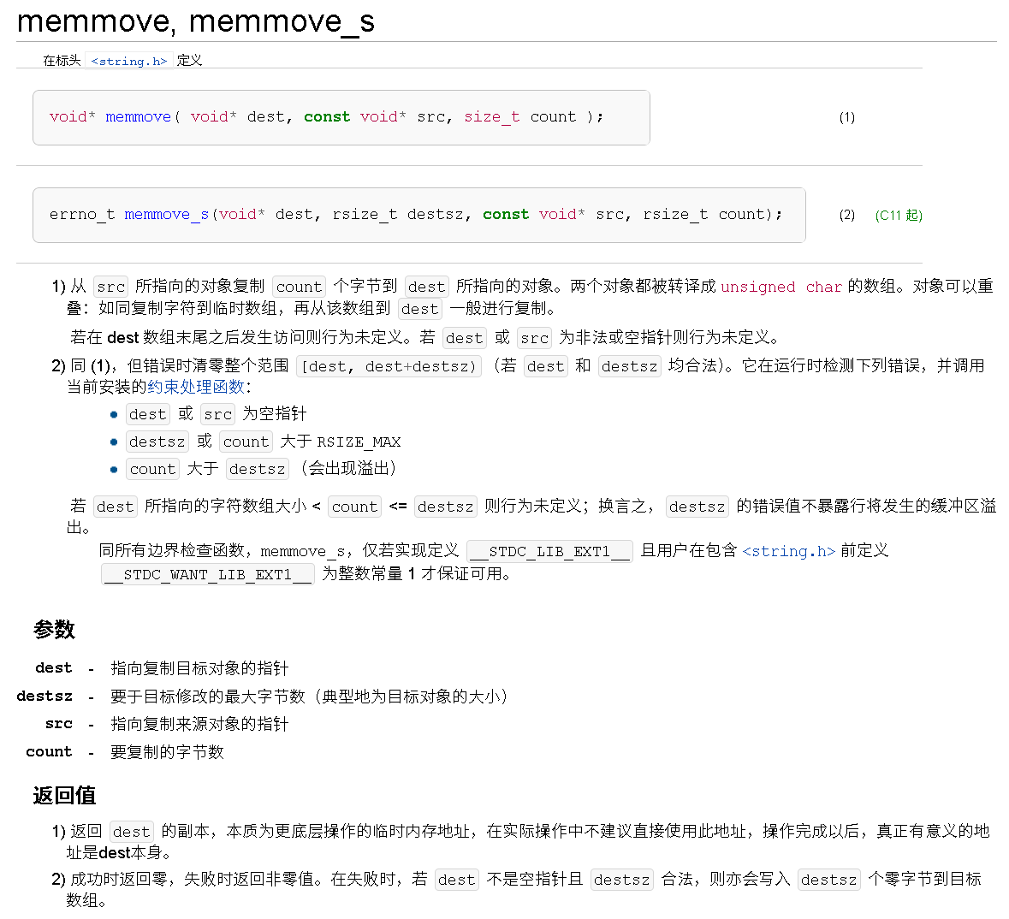Click bullet text (会出现溢出)
Screen dimensions: 1009x919
(348, 469)
